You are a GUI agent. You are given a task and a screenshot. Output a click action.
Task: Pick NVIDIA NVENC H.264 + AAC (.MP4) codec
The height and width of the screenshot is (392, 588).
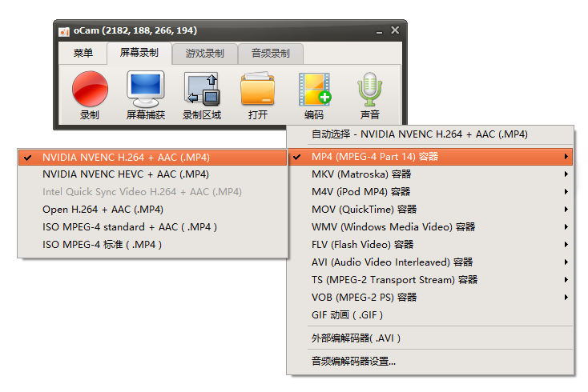coord(153,158)
